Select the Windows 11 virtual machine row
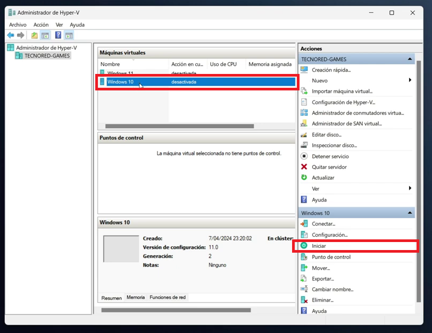This screenshot has width=432, height=333. (x=197, y=73)
